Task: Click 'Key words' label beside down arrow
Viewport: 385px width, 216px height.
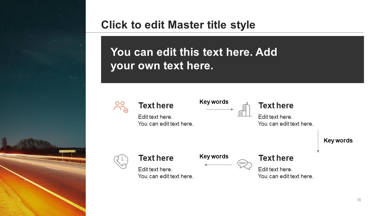Action: point(338,140)
